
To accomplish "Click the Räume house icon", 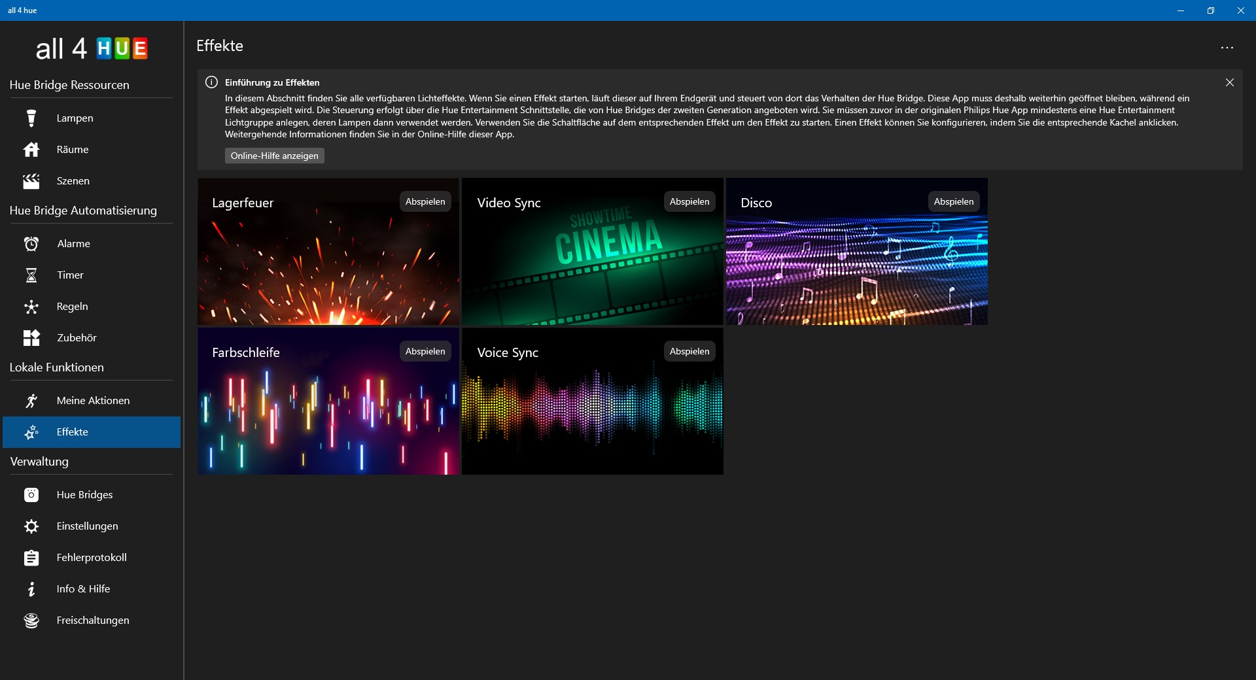I will 31,150.
